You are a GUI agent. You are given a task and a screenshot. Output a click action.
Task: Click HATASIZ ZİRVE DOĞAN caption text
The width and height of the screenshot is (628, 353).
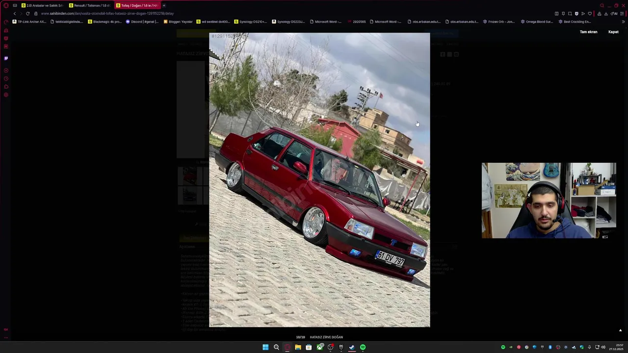click(x=326, y=337)
